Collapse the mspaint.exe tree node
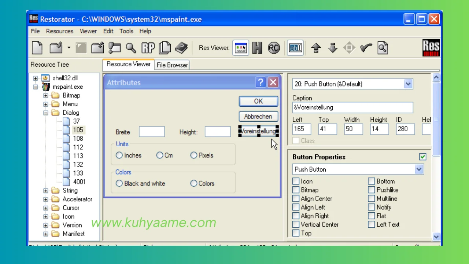Screen dimensions: 469x264 tap(36, 87)
